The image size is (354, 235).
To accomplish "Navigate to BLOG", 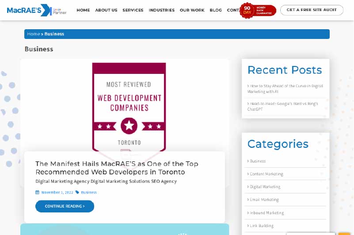I will coord(216,10).
